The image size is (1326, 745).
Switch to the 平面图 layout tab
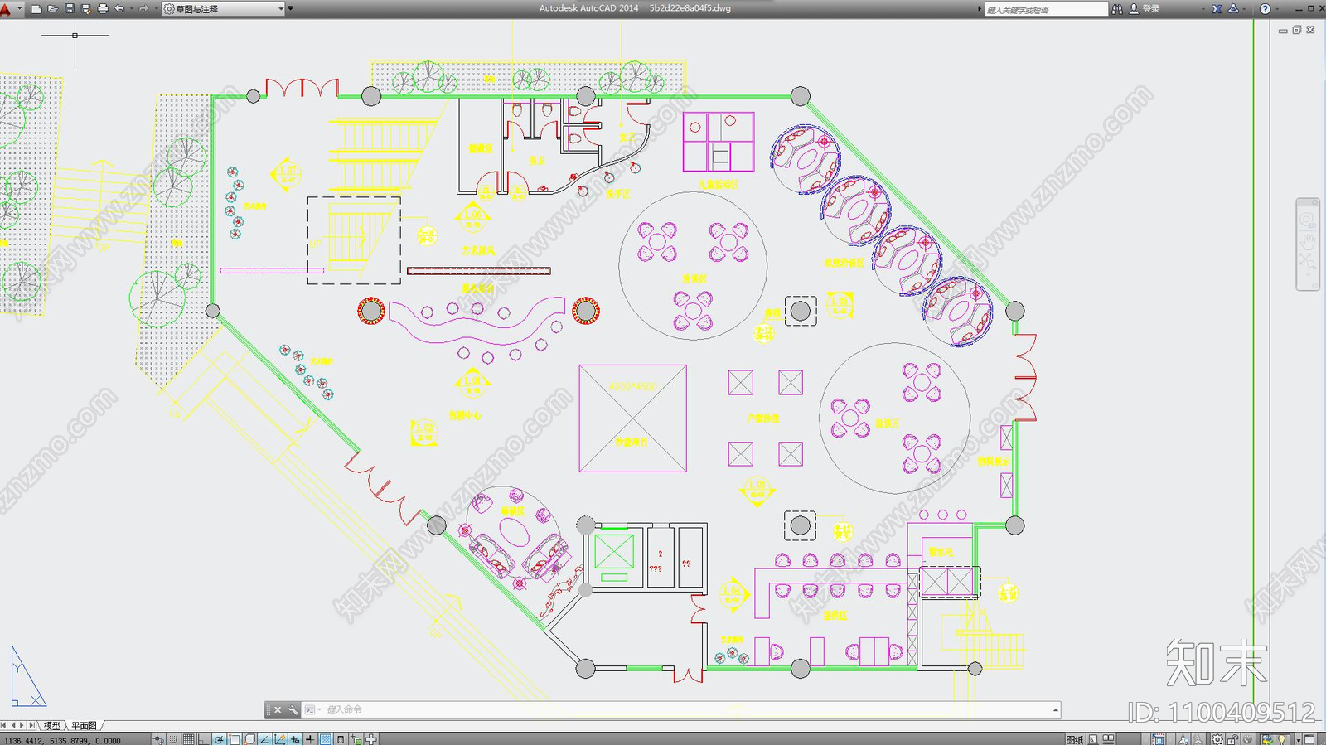pos(84,725)
